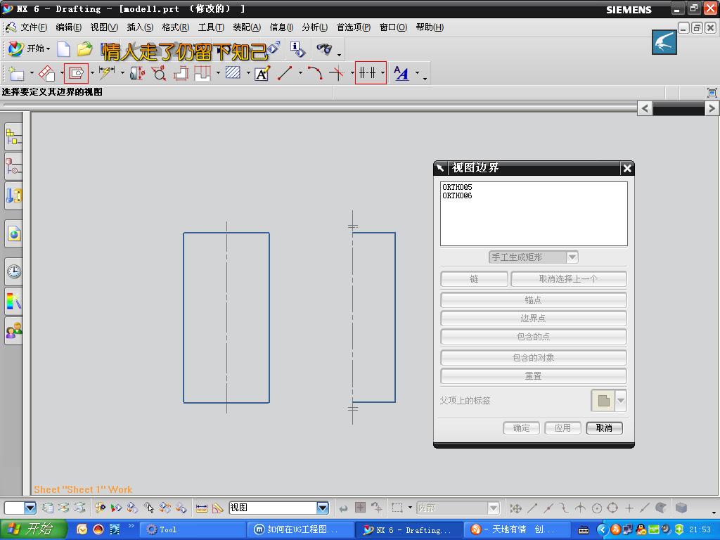Image resolution: width=720 pixels, height=540 pixels.
Task: Select the Line sketch tool
Action: coord(285,73)
